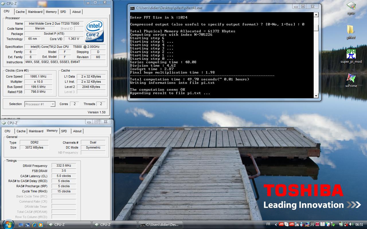The image size is (367, 229).
Task: Open the Processor #1 selection dropdown
Action: coord(40,104)
